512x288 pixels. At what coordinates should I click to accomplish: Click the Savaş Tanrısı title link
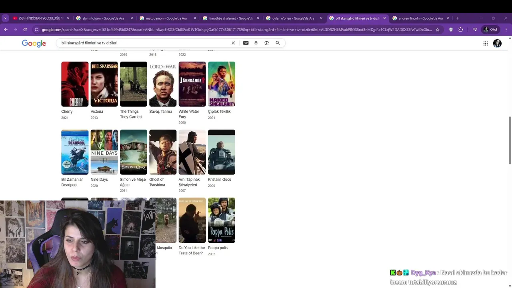160,112
